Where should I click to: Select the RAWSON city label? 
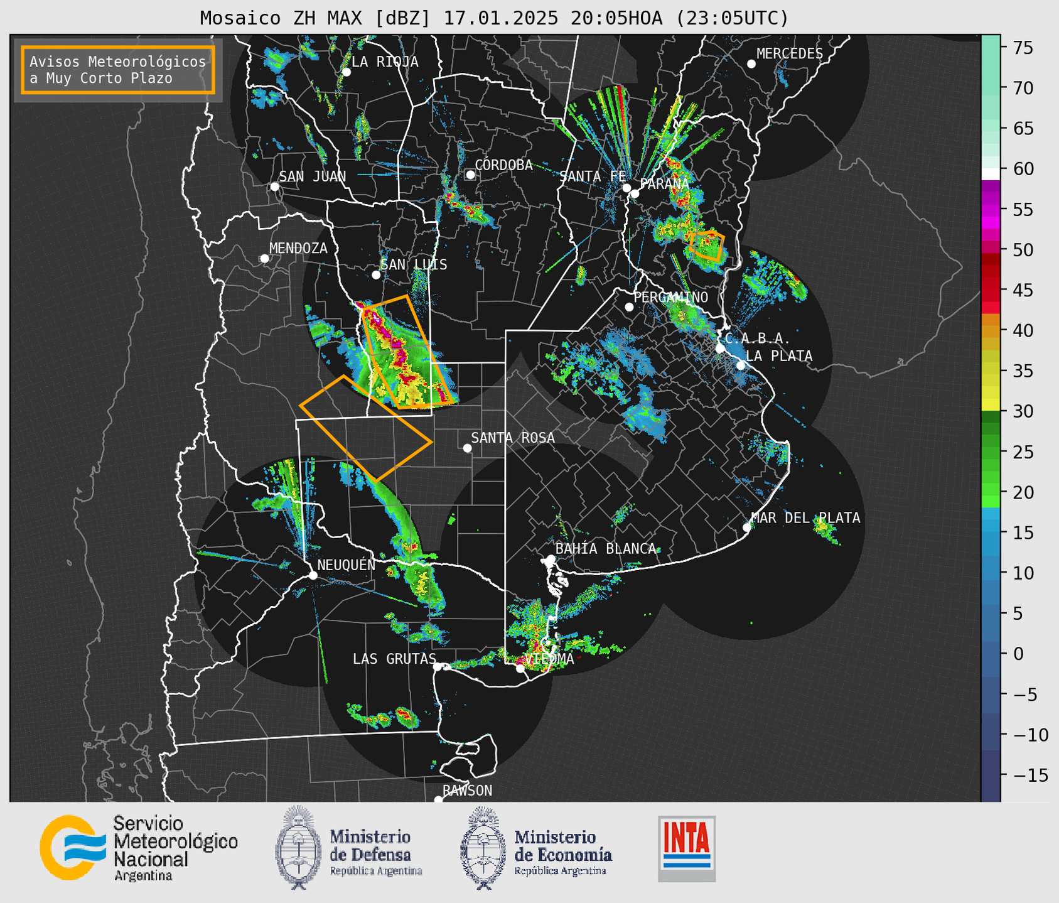click(x=467, y=791)
